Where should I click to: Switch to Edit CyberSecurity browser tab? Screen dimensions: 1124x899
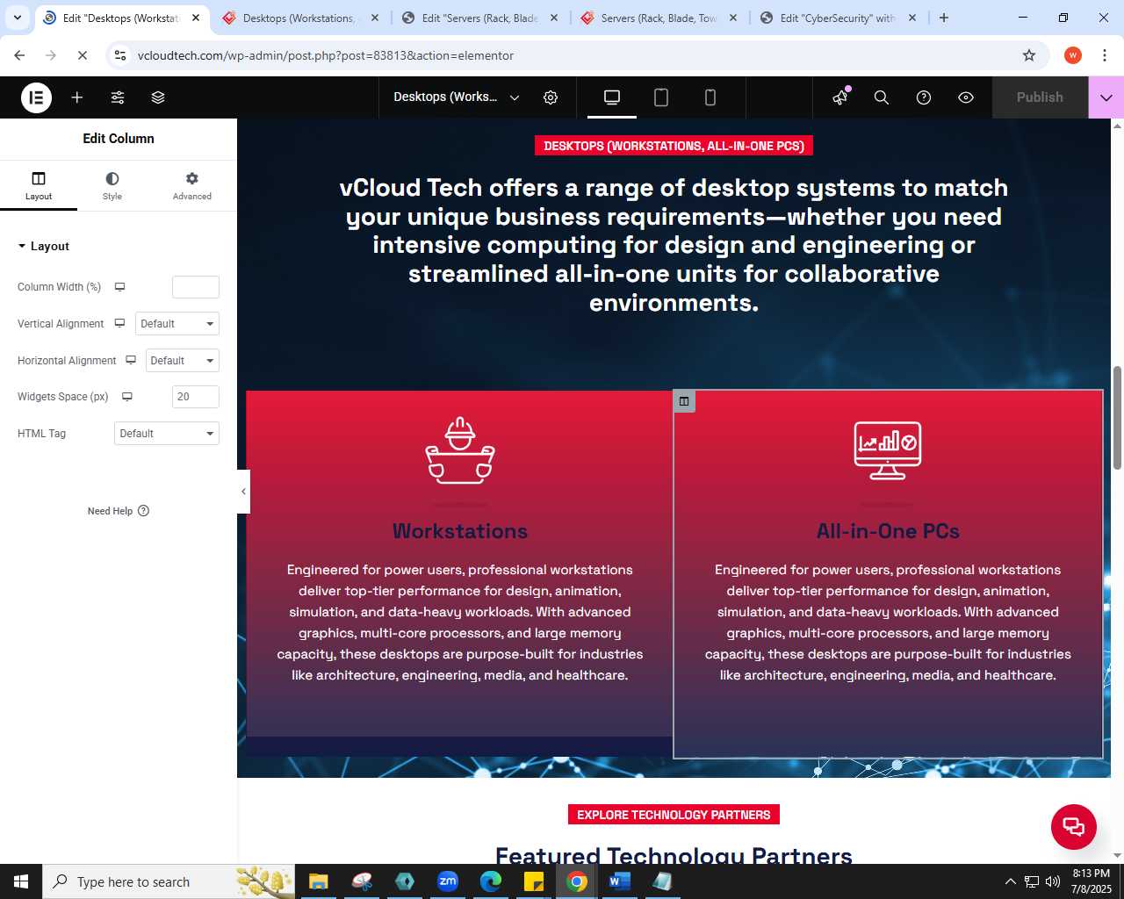pos(838,18)
